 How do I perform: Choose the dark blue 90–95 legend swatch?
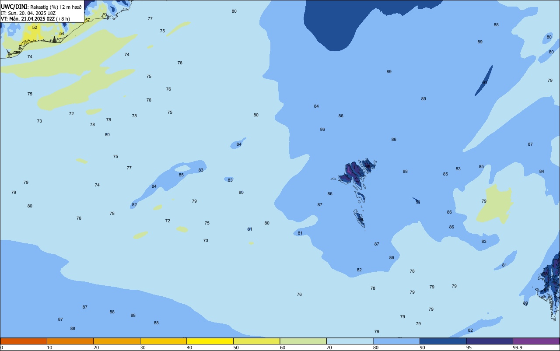(443, 341)
